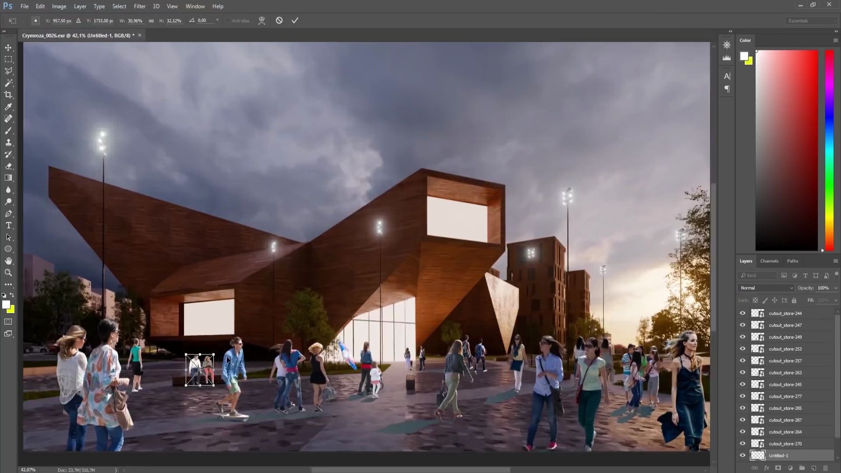
Task: Select the Move tool
Action: point(8,47)
